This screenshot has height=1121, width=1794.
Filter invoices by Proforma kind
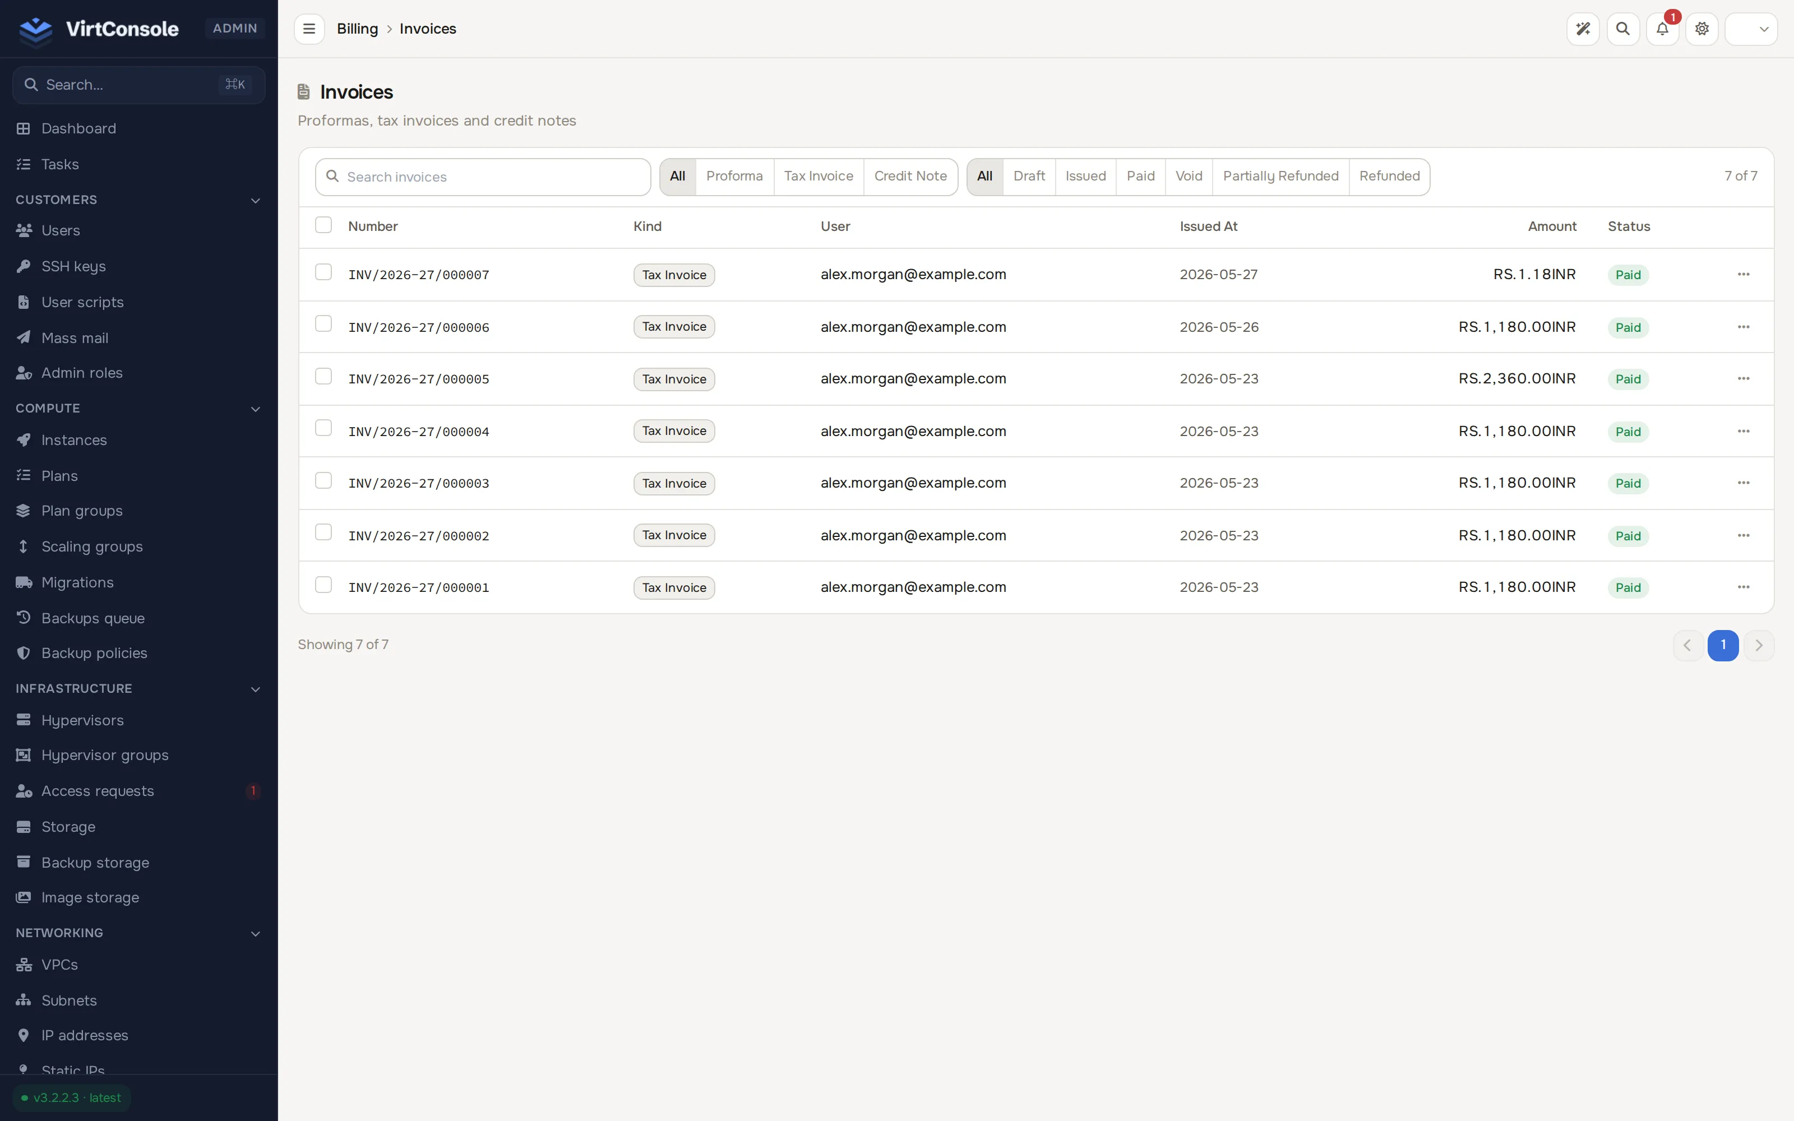click(x=734, y=177)
